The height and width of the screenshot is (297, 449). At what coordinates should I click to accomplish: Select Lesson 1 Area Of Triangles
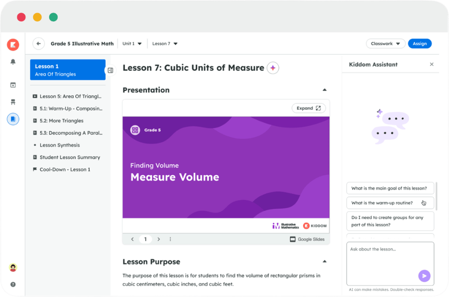[68, 70]
